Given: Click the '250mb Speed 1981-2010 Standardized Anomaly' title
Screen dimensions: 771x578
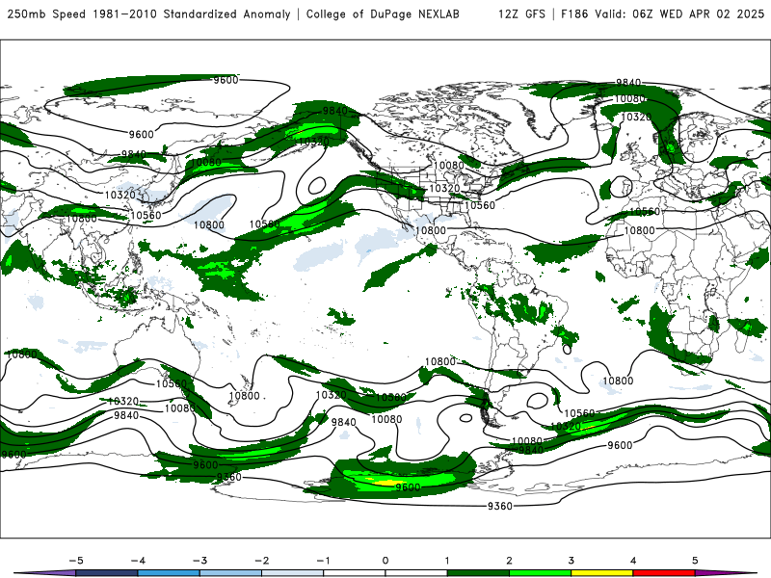Looking at the screenshot, I should click(x=149, y=13).
